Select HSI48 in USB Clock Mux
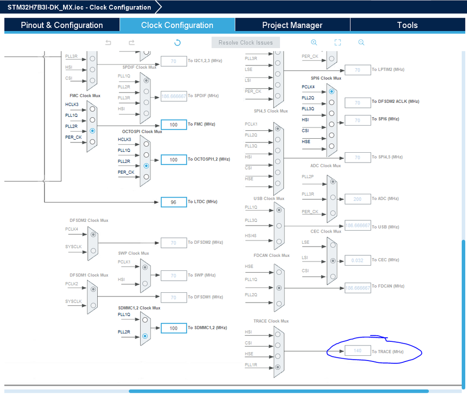 pyautogui.click(x=279, y=241)
